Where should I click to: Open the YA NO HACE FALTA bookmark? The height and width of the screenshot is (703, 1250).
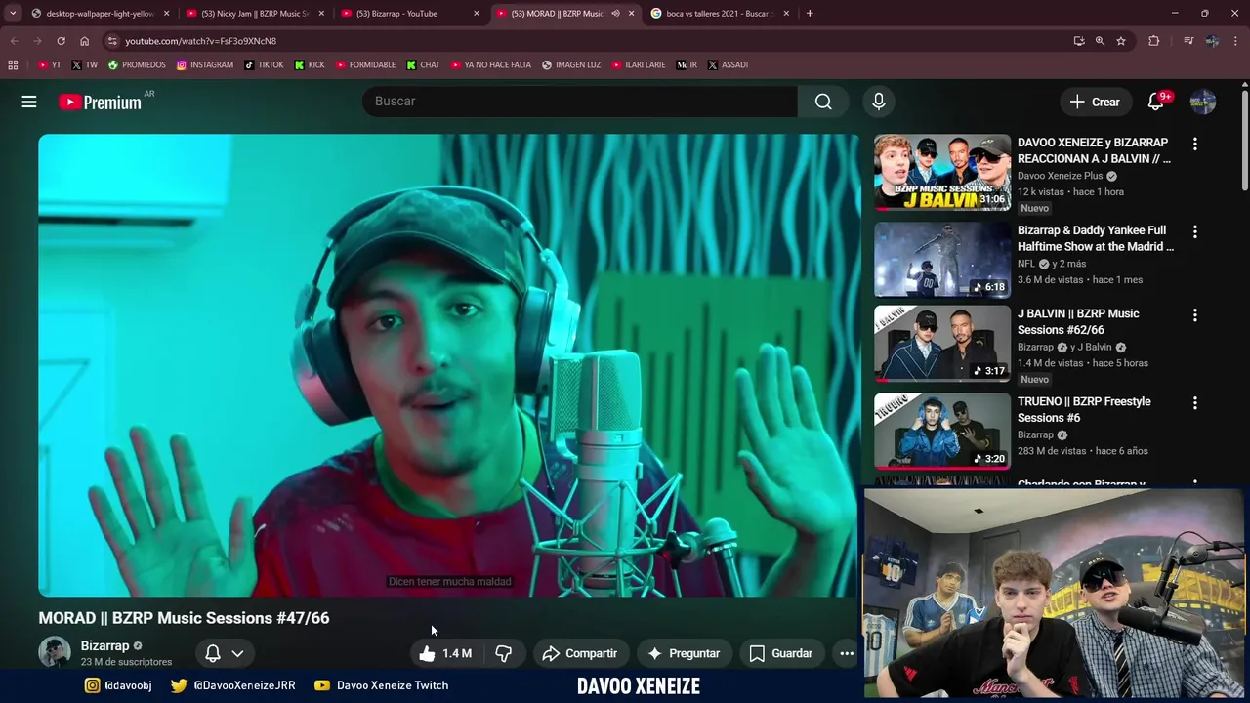(x=491, y=64)
